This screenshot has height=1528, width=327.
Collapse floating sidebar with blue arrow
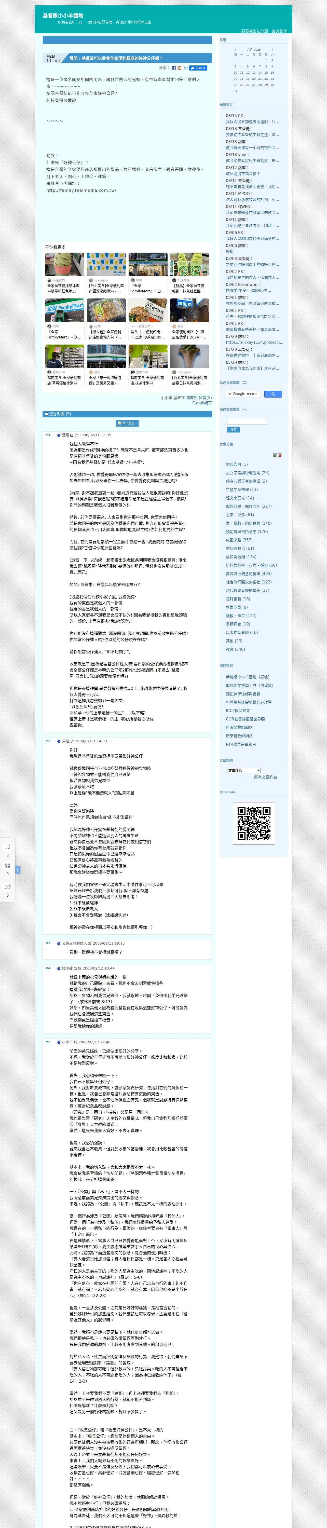click(18, 870)
